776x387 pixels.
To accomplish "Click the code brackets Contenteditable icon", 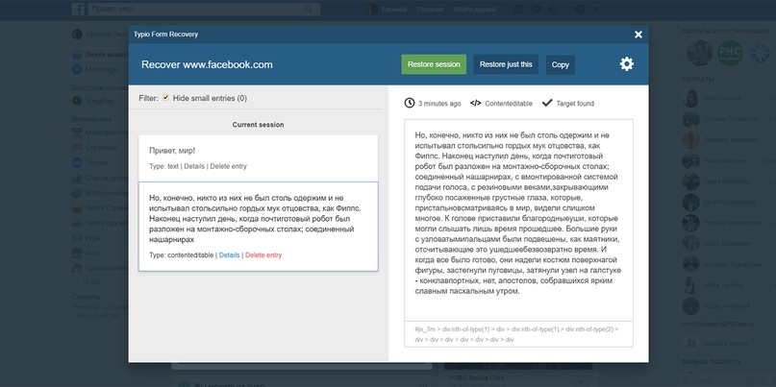I will [x=476, y=104].
